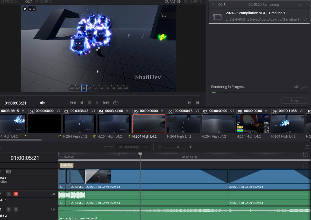
Task: Play the timeline forward
Action: click(97, 103)
